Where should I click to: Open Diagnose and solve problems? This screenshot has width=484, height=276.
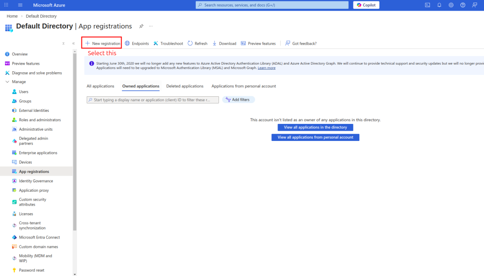pyautogui.click(x=37, y=73)
